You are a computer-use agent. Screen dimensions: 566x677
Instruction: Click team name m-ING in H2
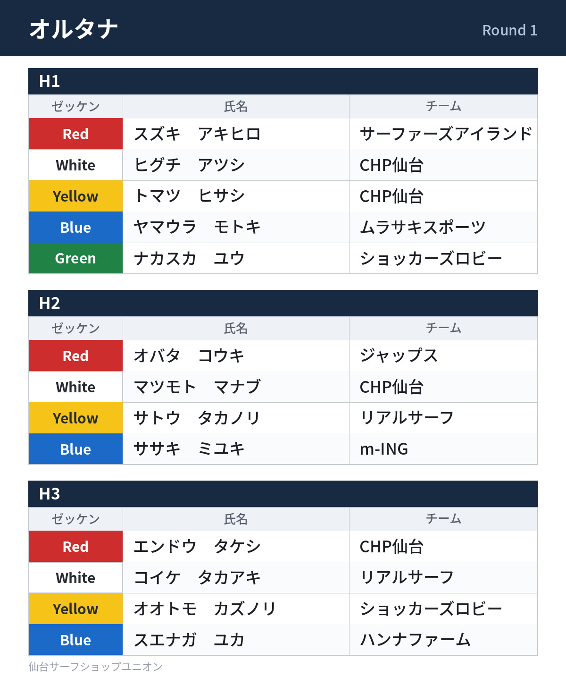point(384,449)
